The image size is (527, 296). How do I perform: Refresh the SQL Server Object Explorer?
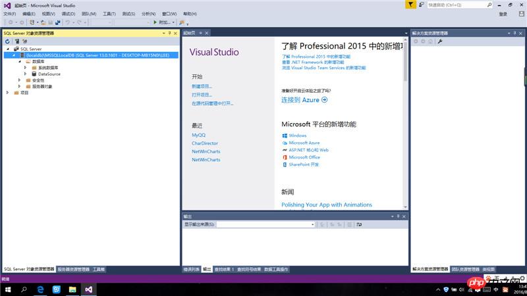(7, 41)
